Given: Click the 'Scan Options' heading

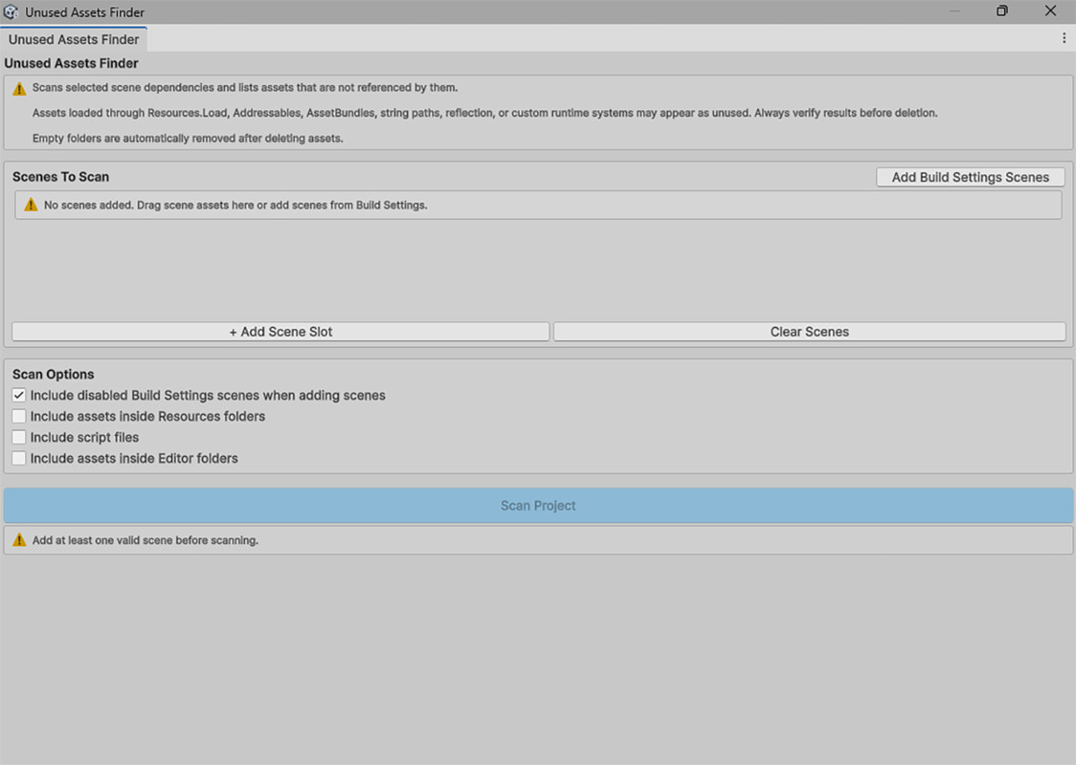Looking at the screenshot, I should [x=53, y=374].
